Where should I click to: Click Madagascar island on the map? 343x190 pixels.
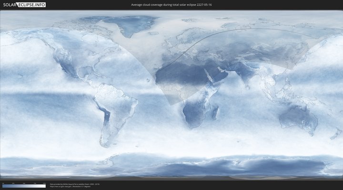216,113
